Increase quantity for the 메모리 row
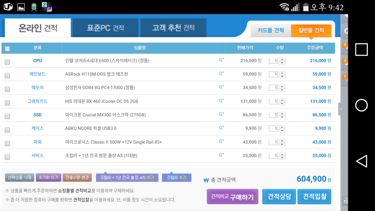Screen dimensions: 375x211 (x=282, y=86)
